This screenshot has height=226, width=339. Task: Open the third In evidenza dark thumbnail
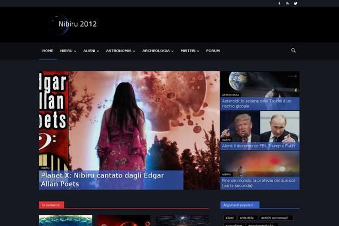pyautogui.click(x=182, y=220)
